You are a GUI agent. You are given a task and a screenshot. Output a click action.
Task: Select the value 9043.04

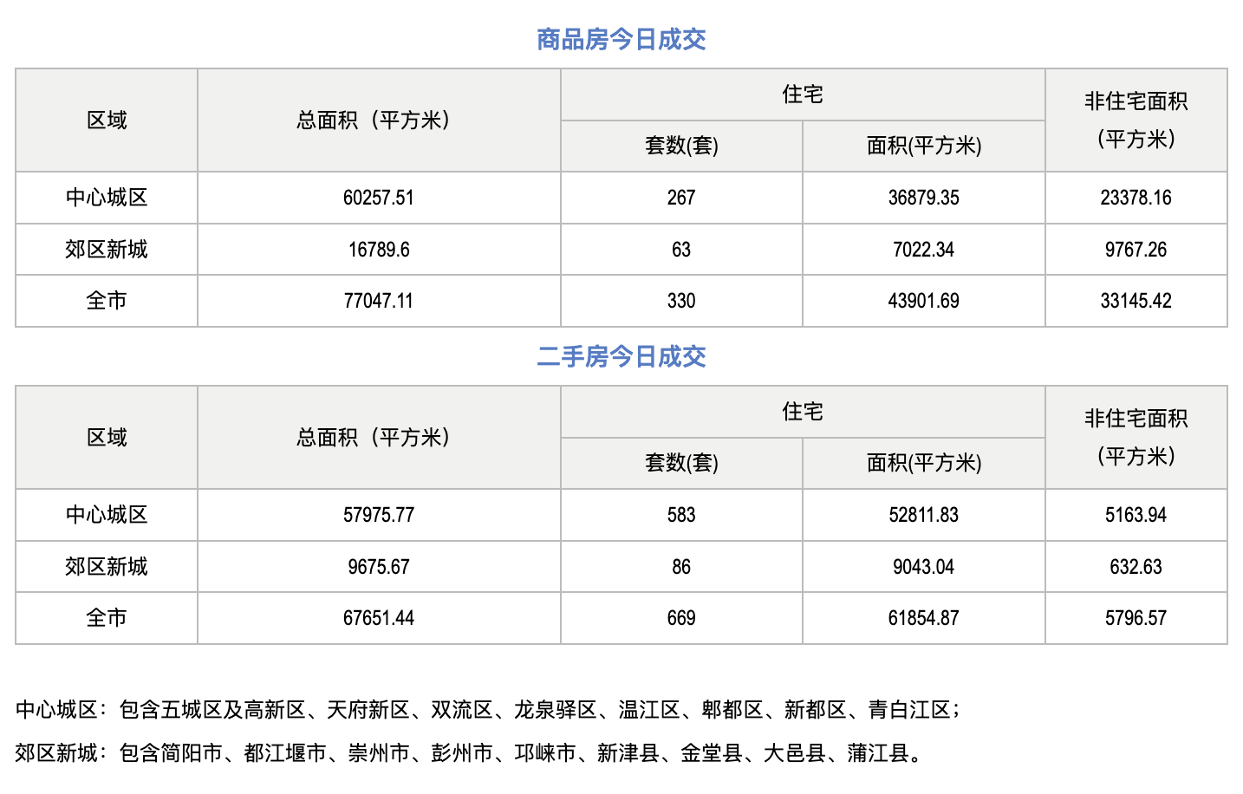point(924,567)
